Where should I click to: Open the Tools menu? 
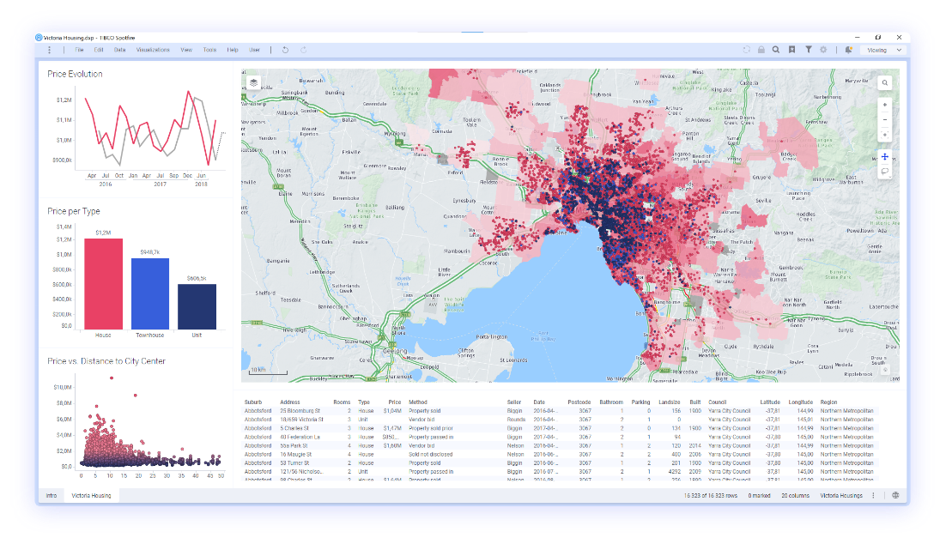(x=209, y=50)
